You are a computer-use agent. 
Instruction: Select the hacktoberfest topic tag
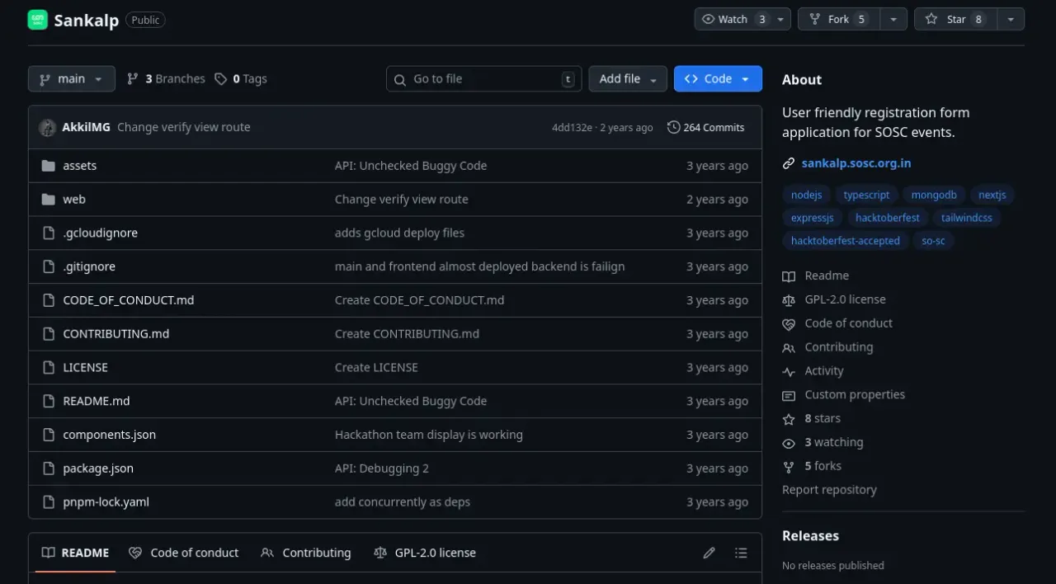887,218
